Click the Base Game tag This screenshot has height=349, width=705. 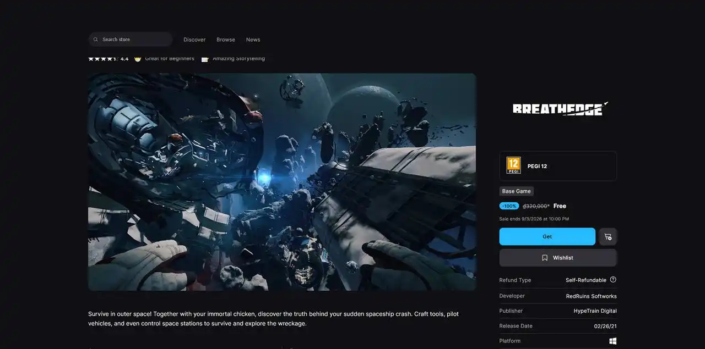[517, 191]
